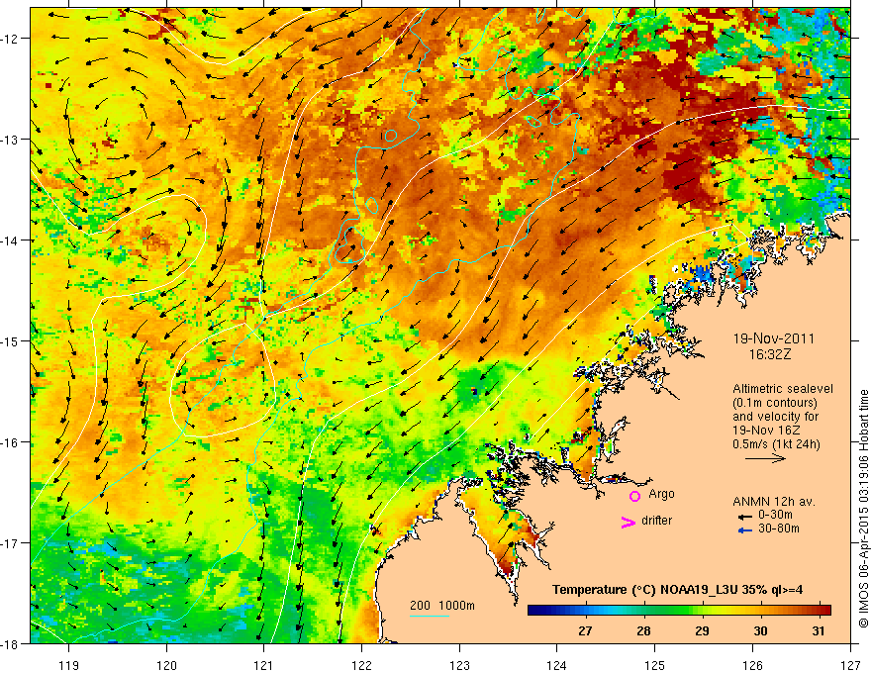Click the black 0-30m legend arrow

point(745,517)
